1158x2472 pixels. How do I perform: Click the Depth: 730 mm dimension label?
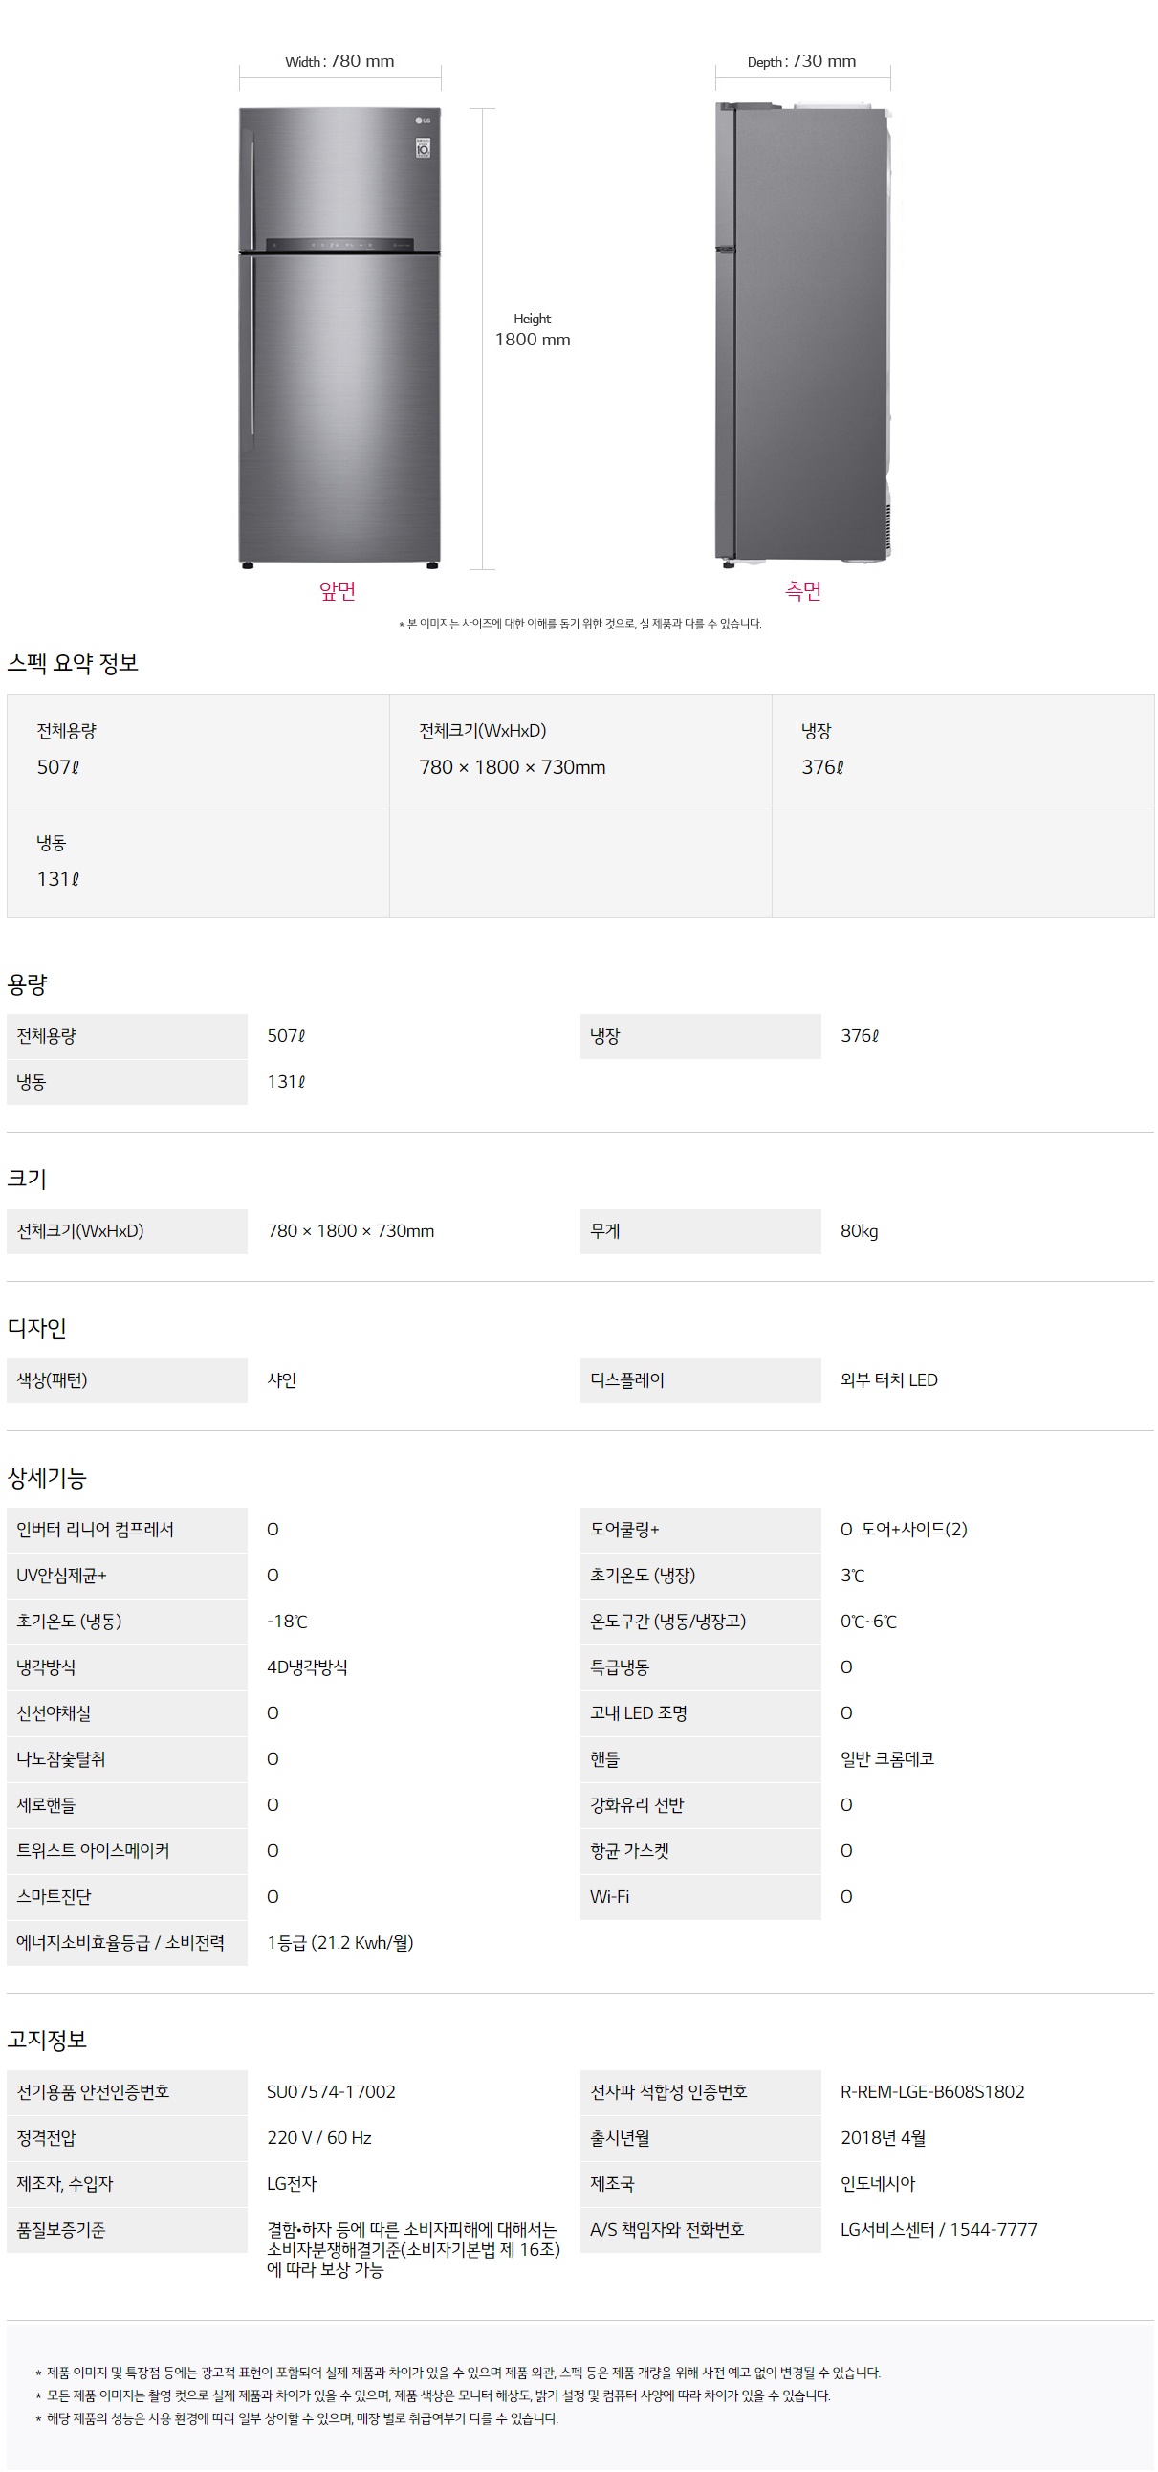tap(802, 61)
